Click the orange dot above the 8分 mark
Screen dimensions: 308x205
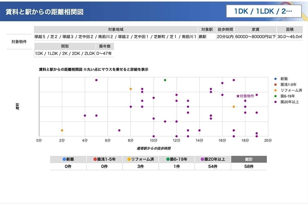tap(131, 89)
